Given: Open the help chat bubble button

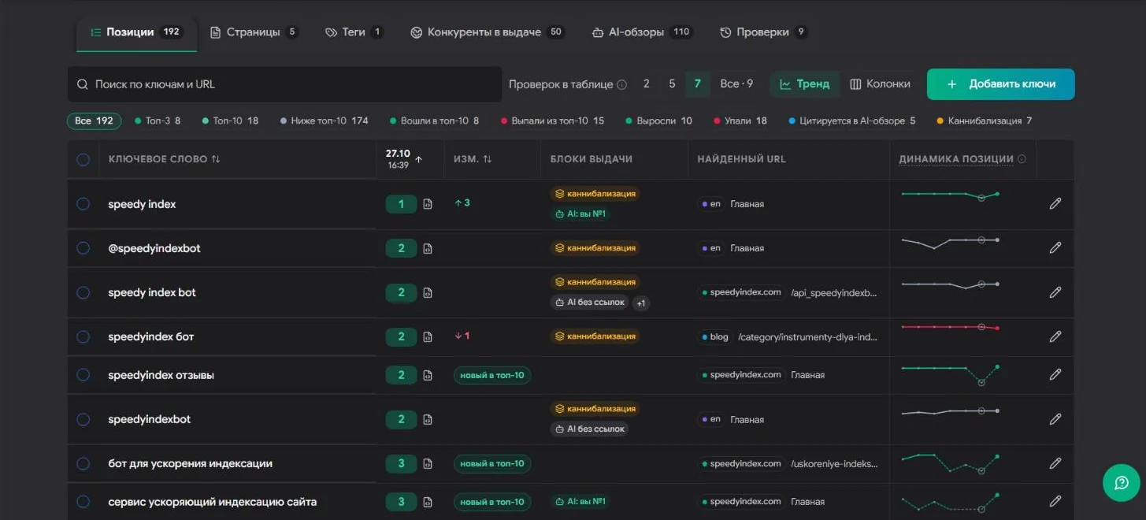Looking at the screenshot, I should click(1122, 483).
